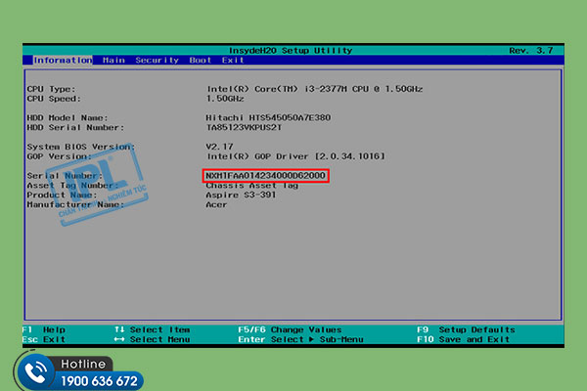Image resolution: width=587 pixels, height=391 pixels.
Task: Click the HDD Model Name label
Action: coord(68,118)
